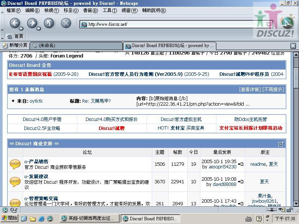This screenshot has height=224, width=299.
Task: Open the Windows 開始 Start button
Action: [10, 218]
